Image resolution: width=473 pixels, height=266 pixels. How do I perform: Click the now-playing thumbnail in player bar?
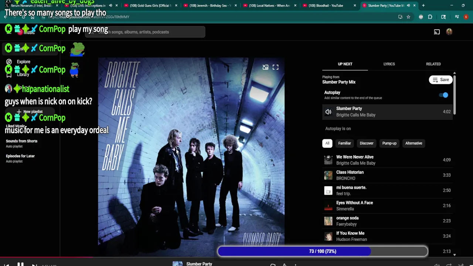tap(177, 264)
